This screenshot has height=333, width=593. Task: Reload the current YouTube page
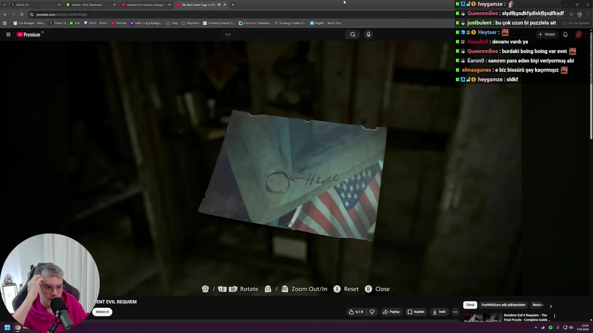tap(21, 14)
